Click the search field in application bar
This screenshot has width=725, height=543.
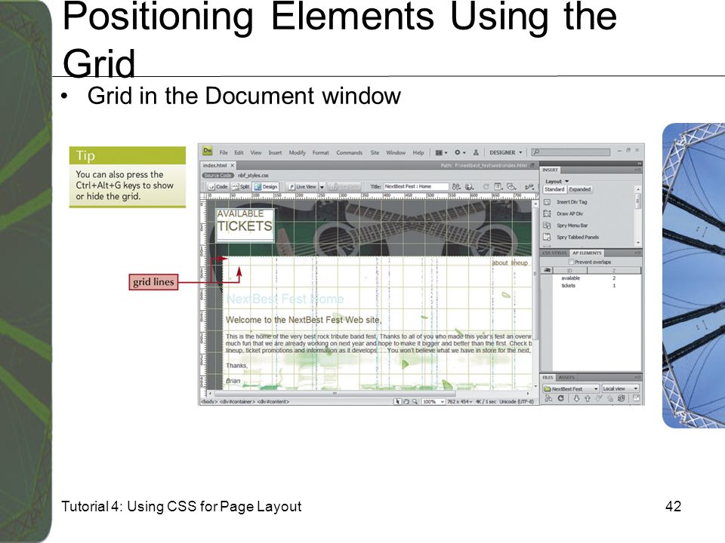click(x=571, y=152)
